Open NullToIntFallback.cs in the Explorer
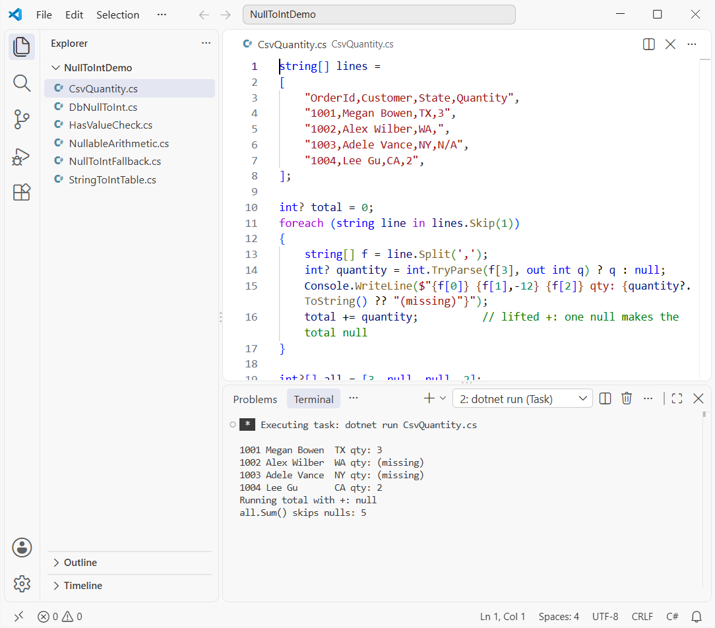Viewport: 715px width, 628px height. (129, 162)
